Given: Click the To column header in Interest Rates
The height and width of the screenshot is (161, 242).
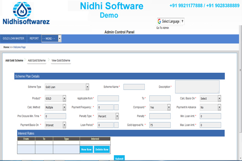Looking at the screenshot, I should coord(44,139).
